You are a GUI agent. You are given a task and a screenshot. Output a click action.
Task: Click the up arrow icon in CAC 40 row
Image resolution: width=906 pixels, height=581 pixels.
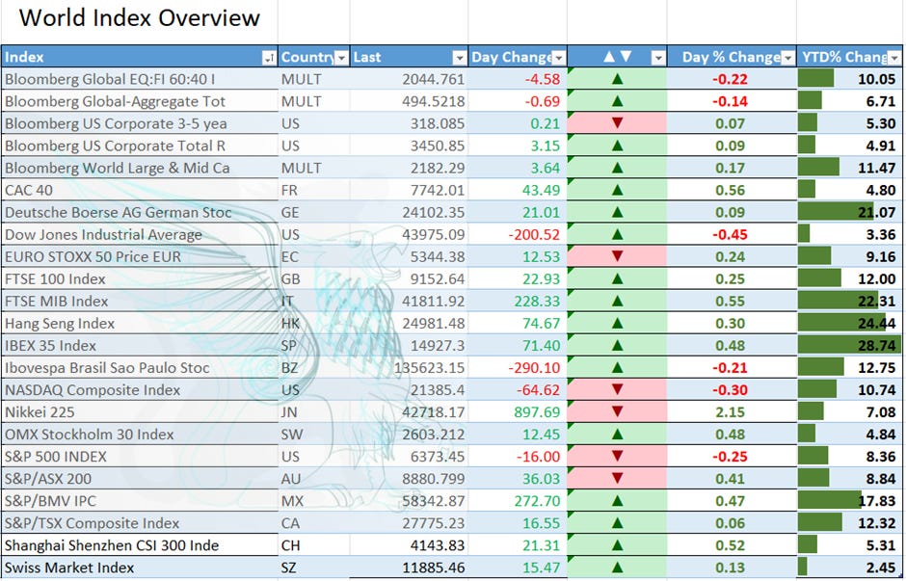(617, 190)
